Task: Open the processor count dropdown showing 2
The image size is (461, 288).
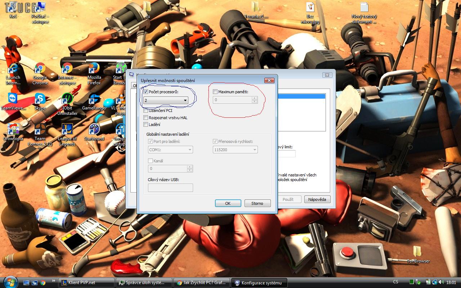Action: point(166,100)
